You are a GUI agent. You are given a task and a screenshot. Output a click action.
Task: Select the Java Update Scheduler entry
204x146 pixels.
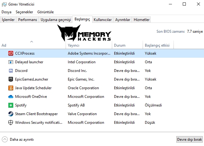pyautogui.click(x=33, y=88)
